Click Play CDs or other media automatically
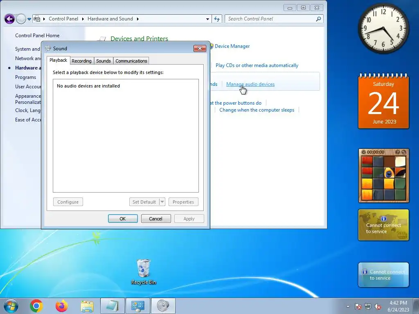419x314 pixels. click(x=257, y=65)
